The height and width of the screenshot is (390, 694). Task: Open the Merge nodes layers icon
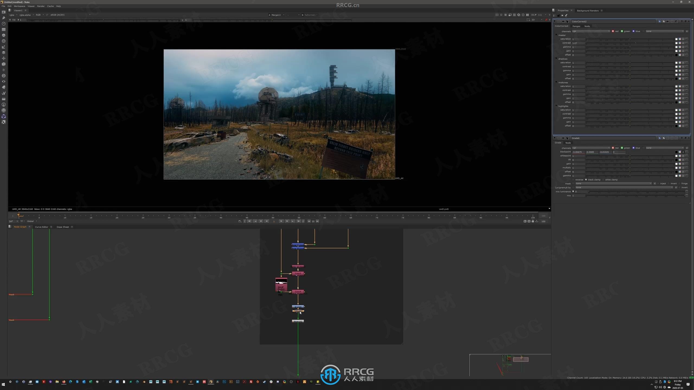coord(4,53)
